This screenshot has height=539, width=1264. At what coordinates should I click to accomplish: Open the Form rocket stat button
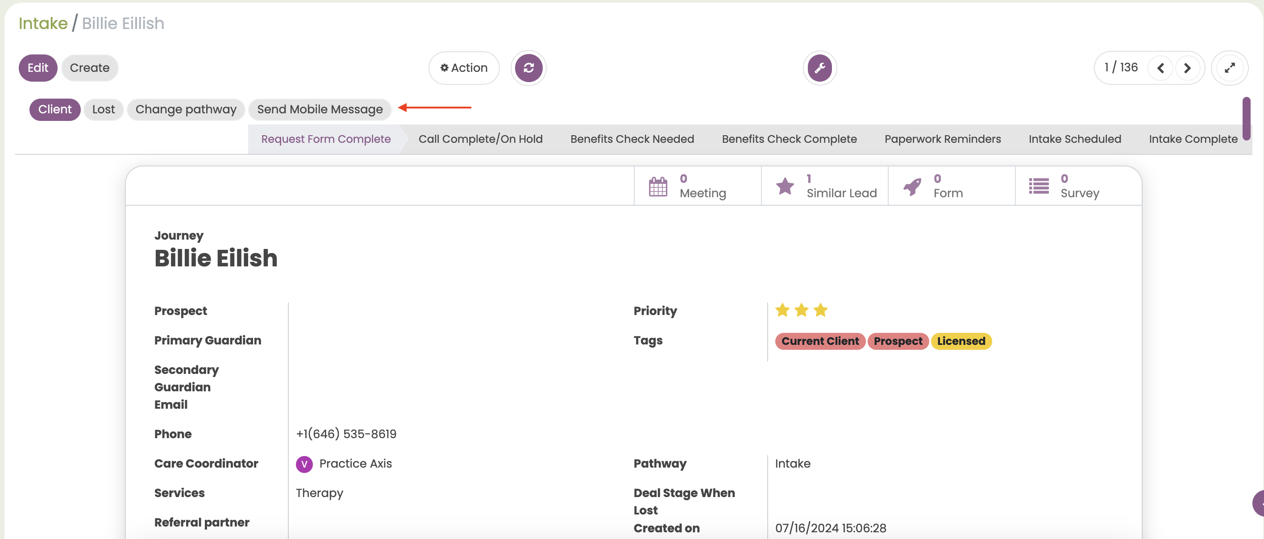point(952,186)
